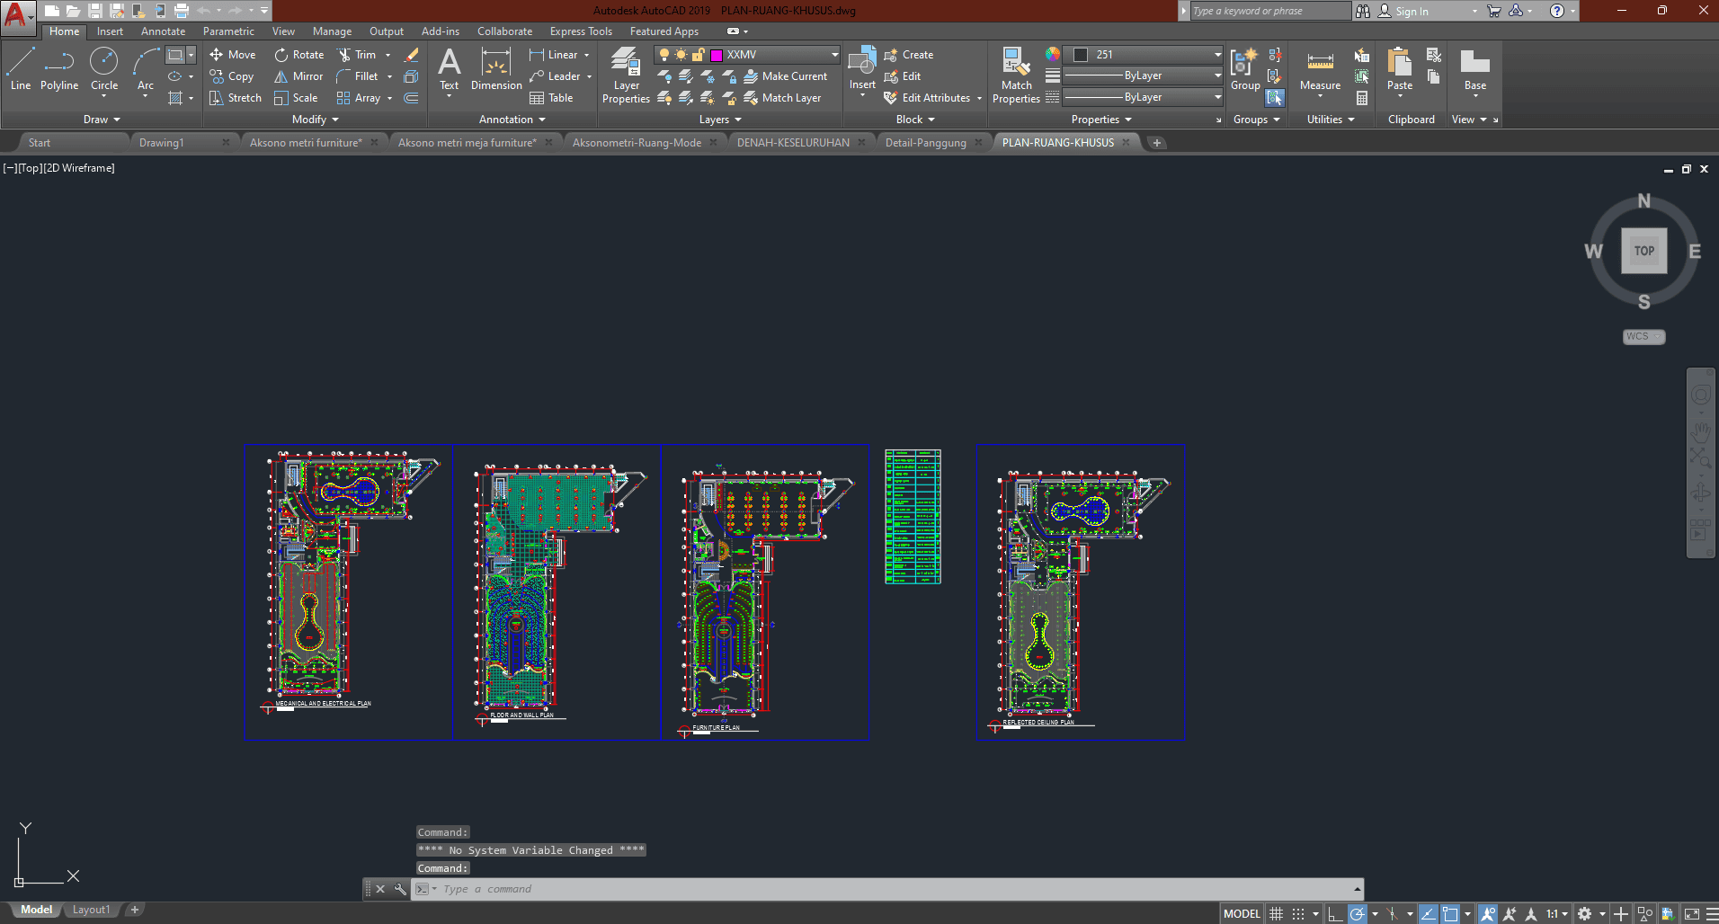Viewport: 1719px width, 924px height.
Task: Toggle the drawing grid display
Action: (1276, 914)
